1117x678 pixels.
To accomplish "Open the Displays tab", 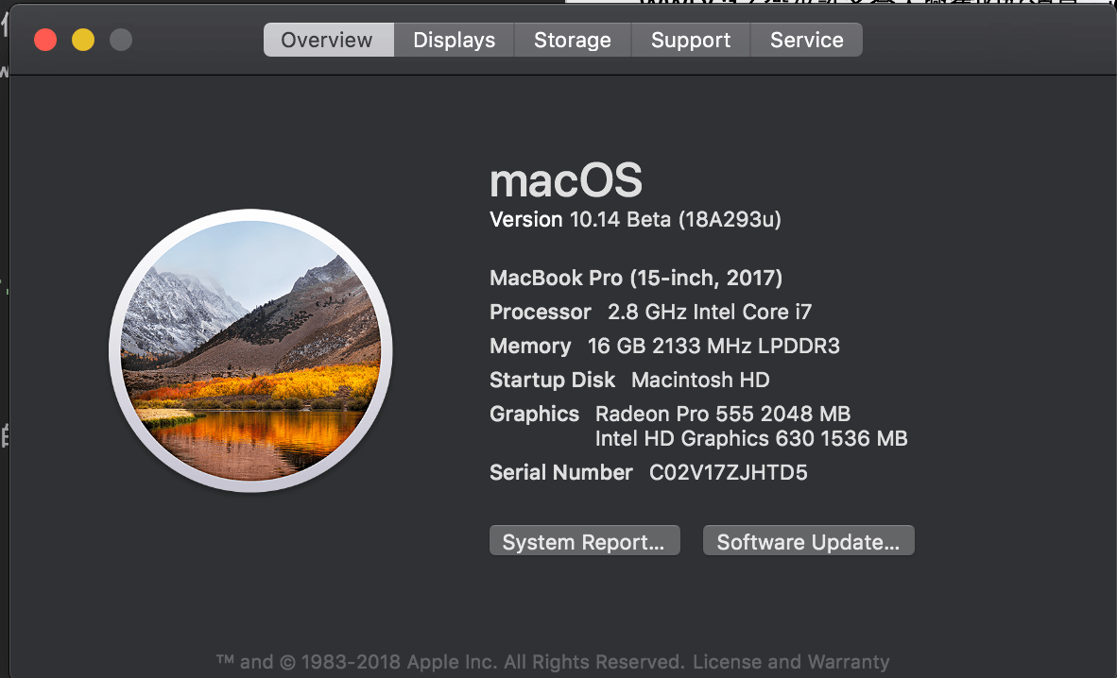I will click(455, 40).
